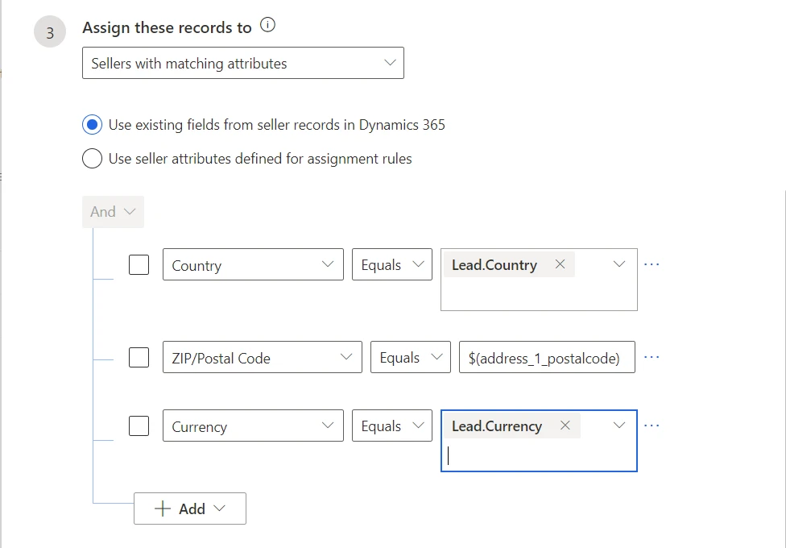Choose Use seller attributes defined for assignment rules
The image size is (786, 548).
(x=92, y=159)
